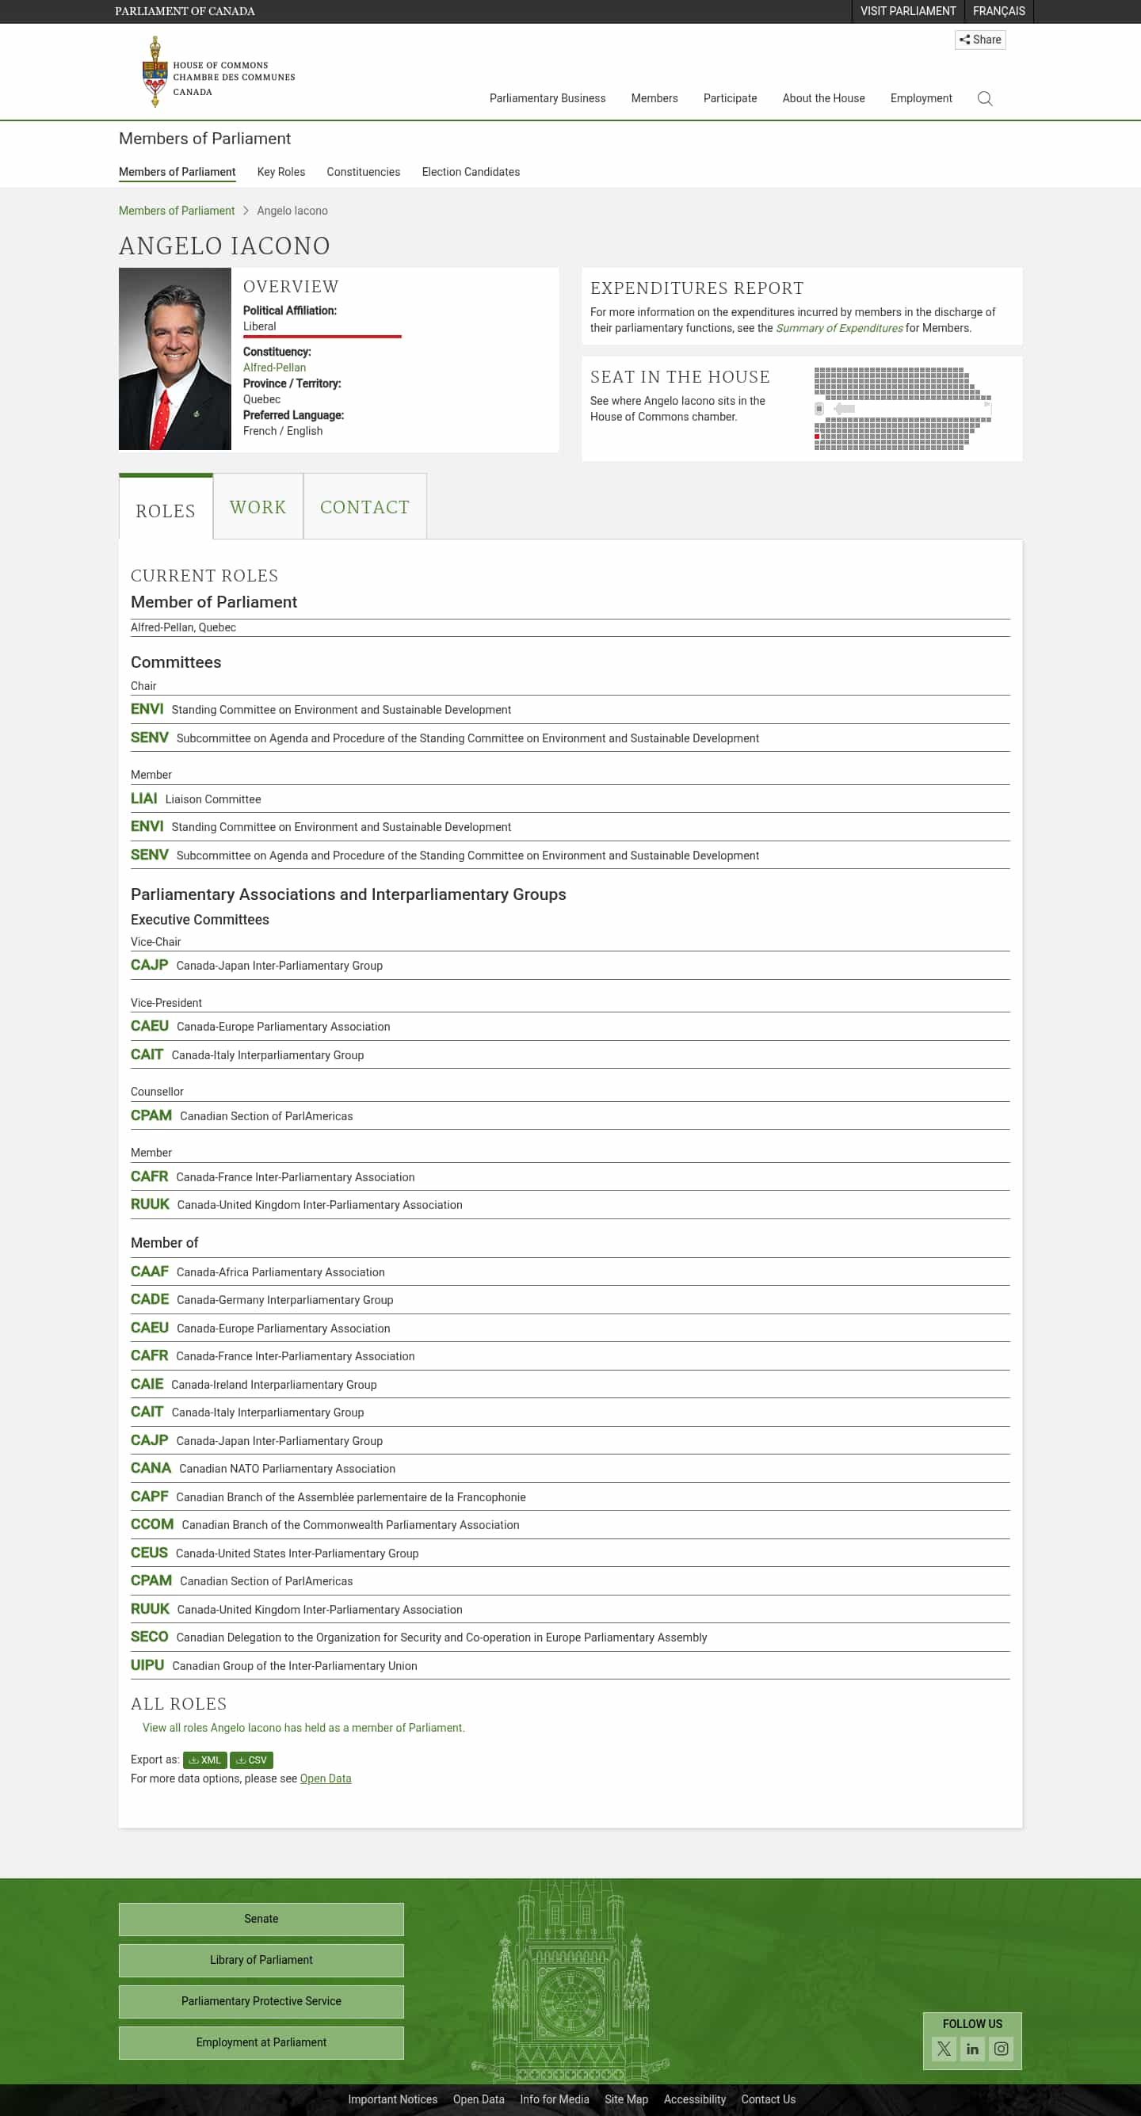
Task: Switch to the WORK tab
Action: pos(257,507)
